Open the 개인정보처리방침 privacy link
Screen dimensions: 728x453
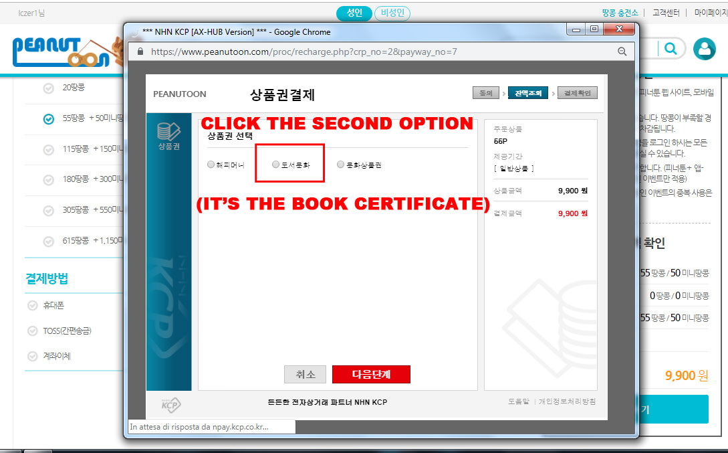point(567,401)
